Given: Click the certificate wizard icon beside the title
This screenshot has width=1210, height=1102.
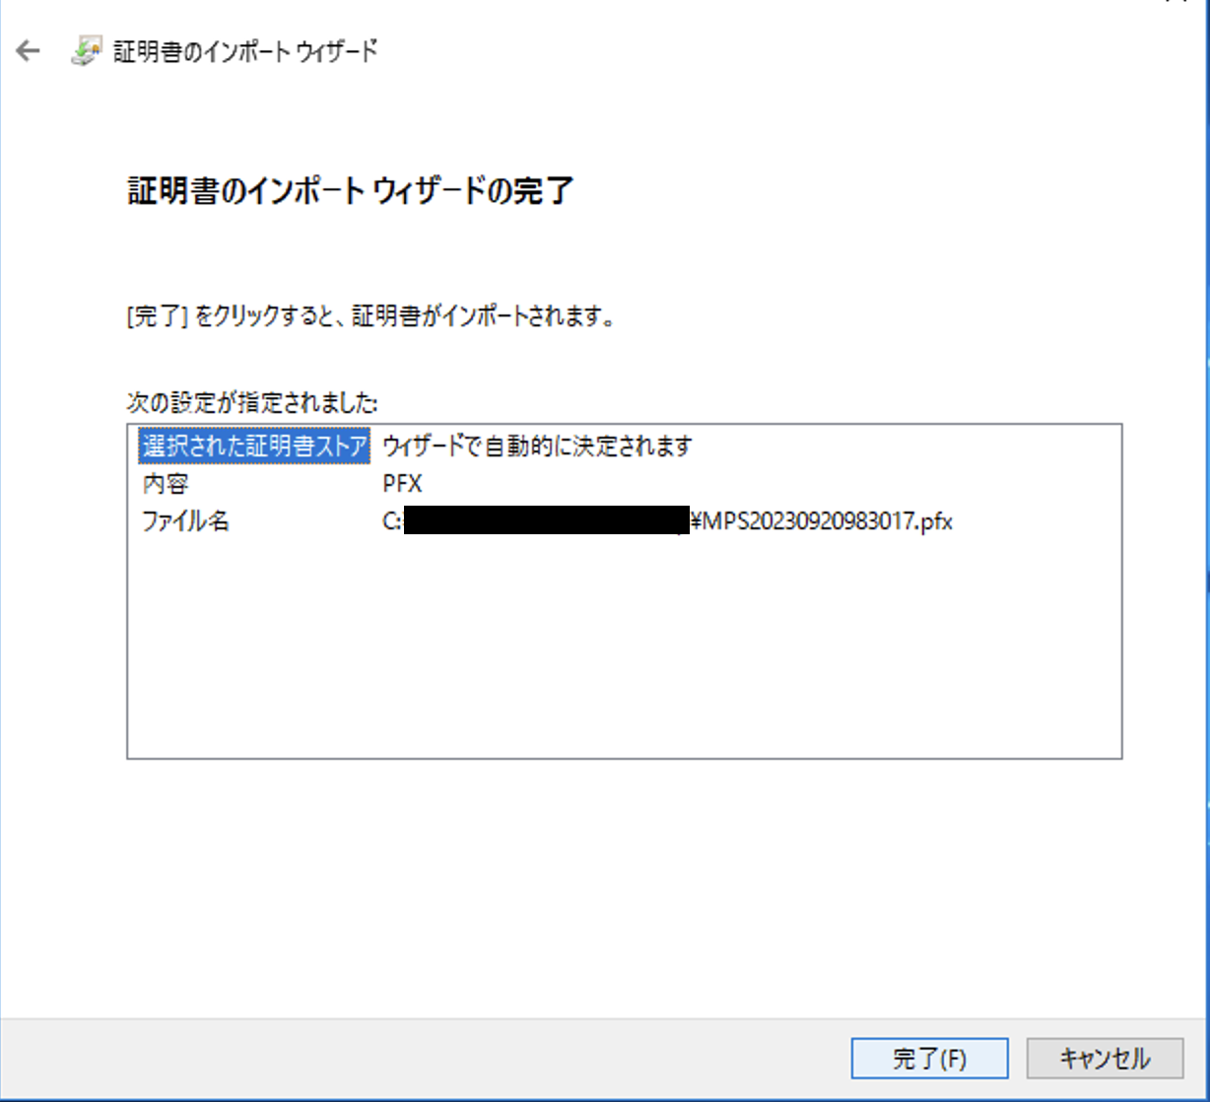Looking at the screenshot, I should coord(88,51).
